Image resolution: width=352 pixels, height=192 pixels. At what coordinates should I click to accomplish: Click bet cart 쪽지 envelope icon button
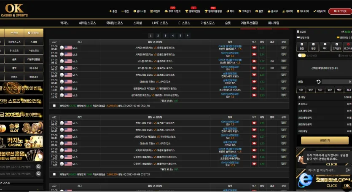point(325,46)
